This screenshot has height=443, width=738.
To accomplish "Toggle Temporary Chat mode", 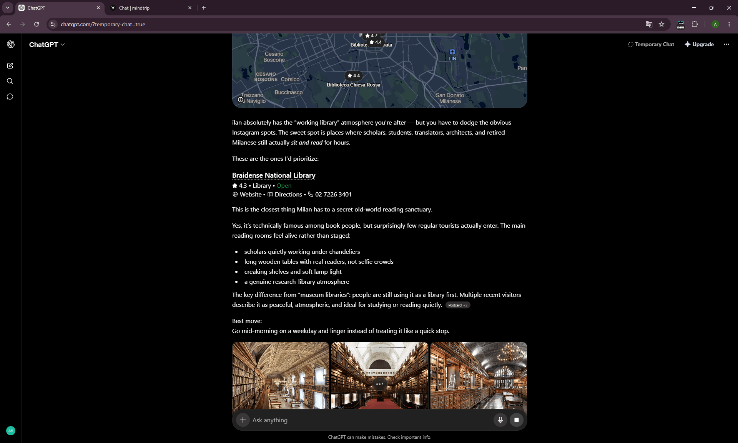I will click(x=651, y=44).
